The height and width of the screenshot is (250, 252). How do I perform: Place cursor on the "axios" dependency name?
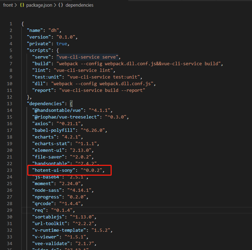tap(42, 123)
